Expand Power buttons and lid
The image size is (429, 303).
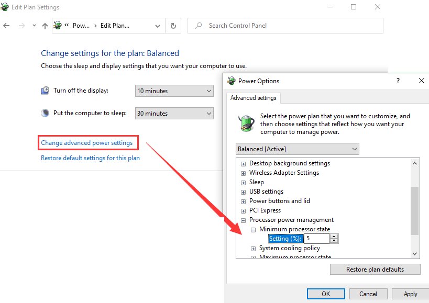(243, 201)
